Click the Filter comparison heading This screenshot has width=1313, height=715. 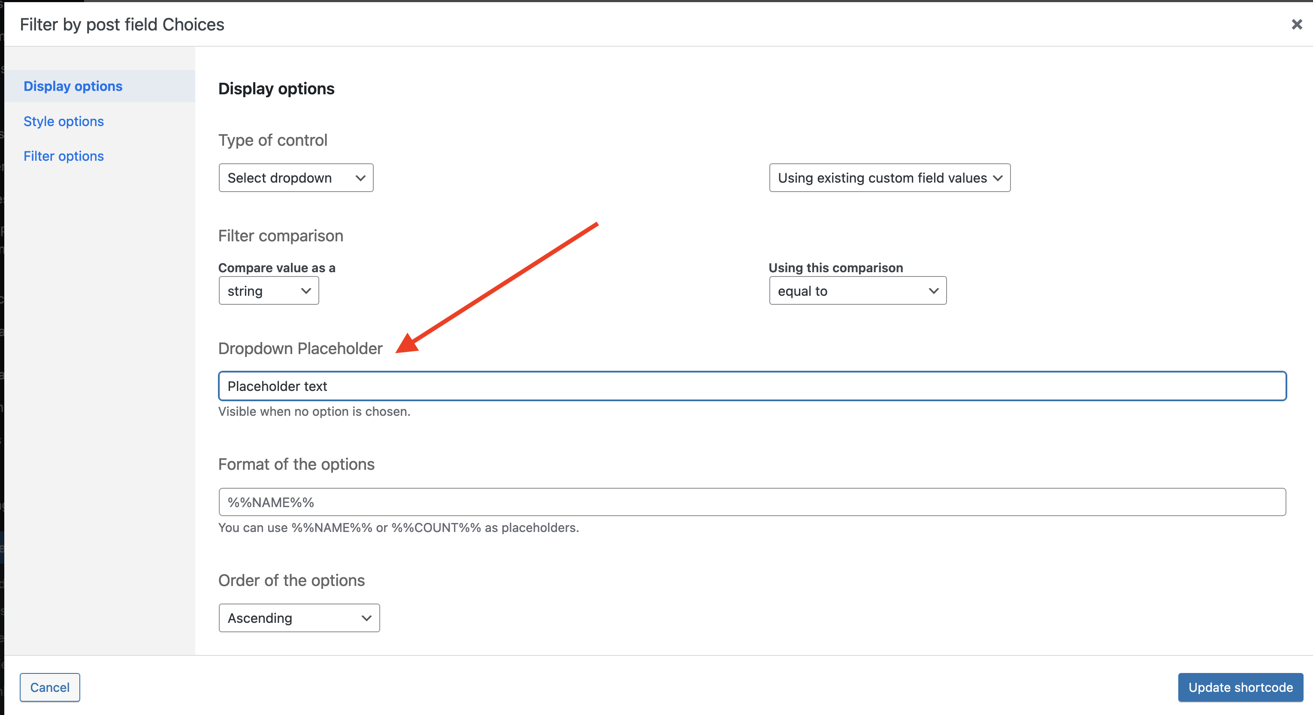281,236
